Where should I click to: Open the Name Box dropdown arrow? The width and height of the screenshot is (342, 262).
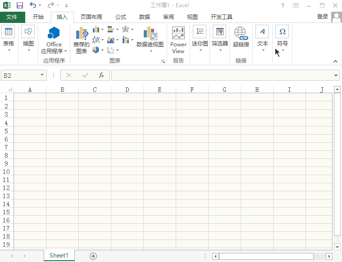(x=42, y=75)
